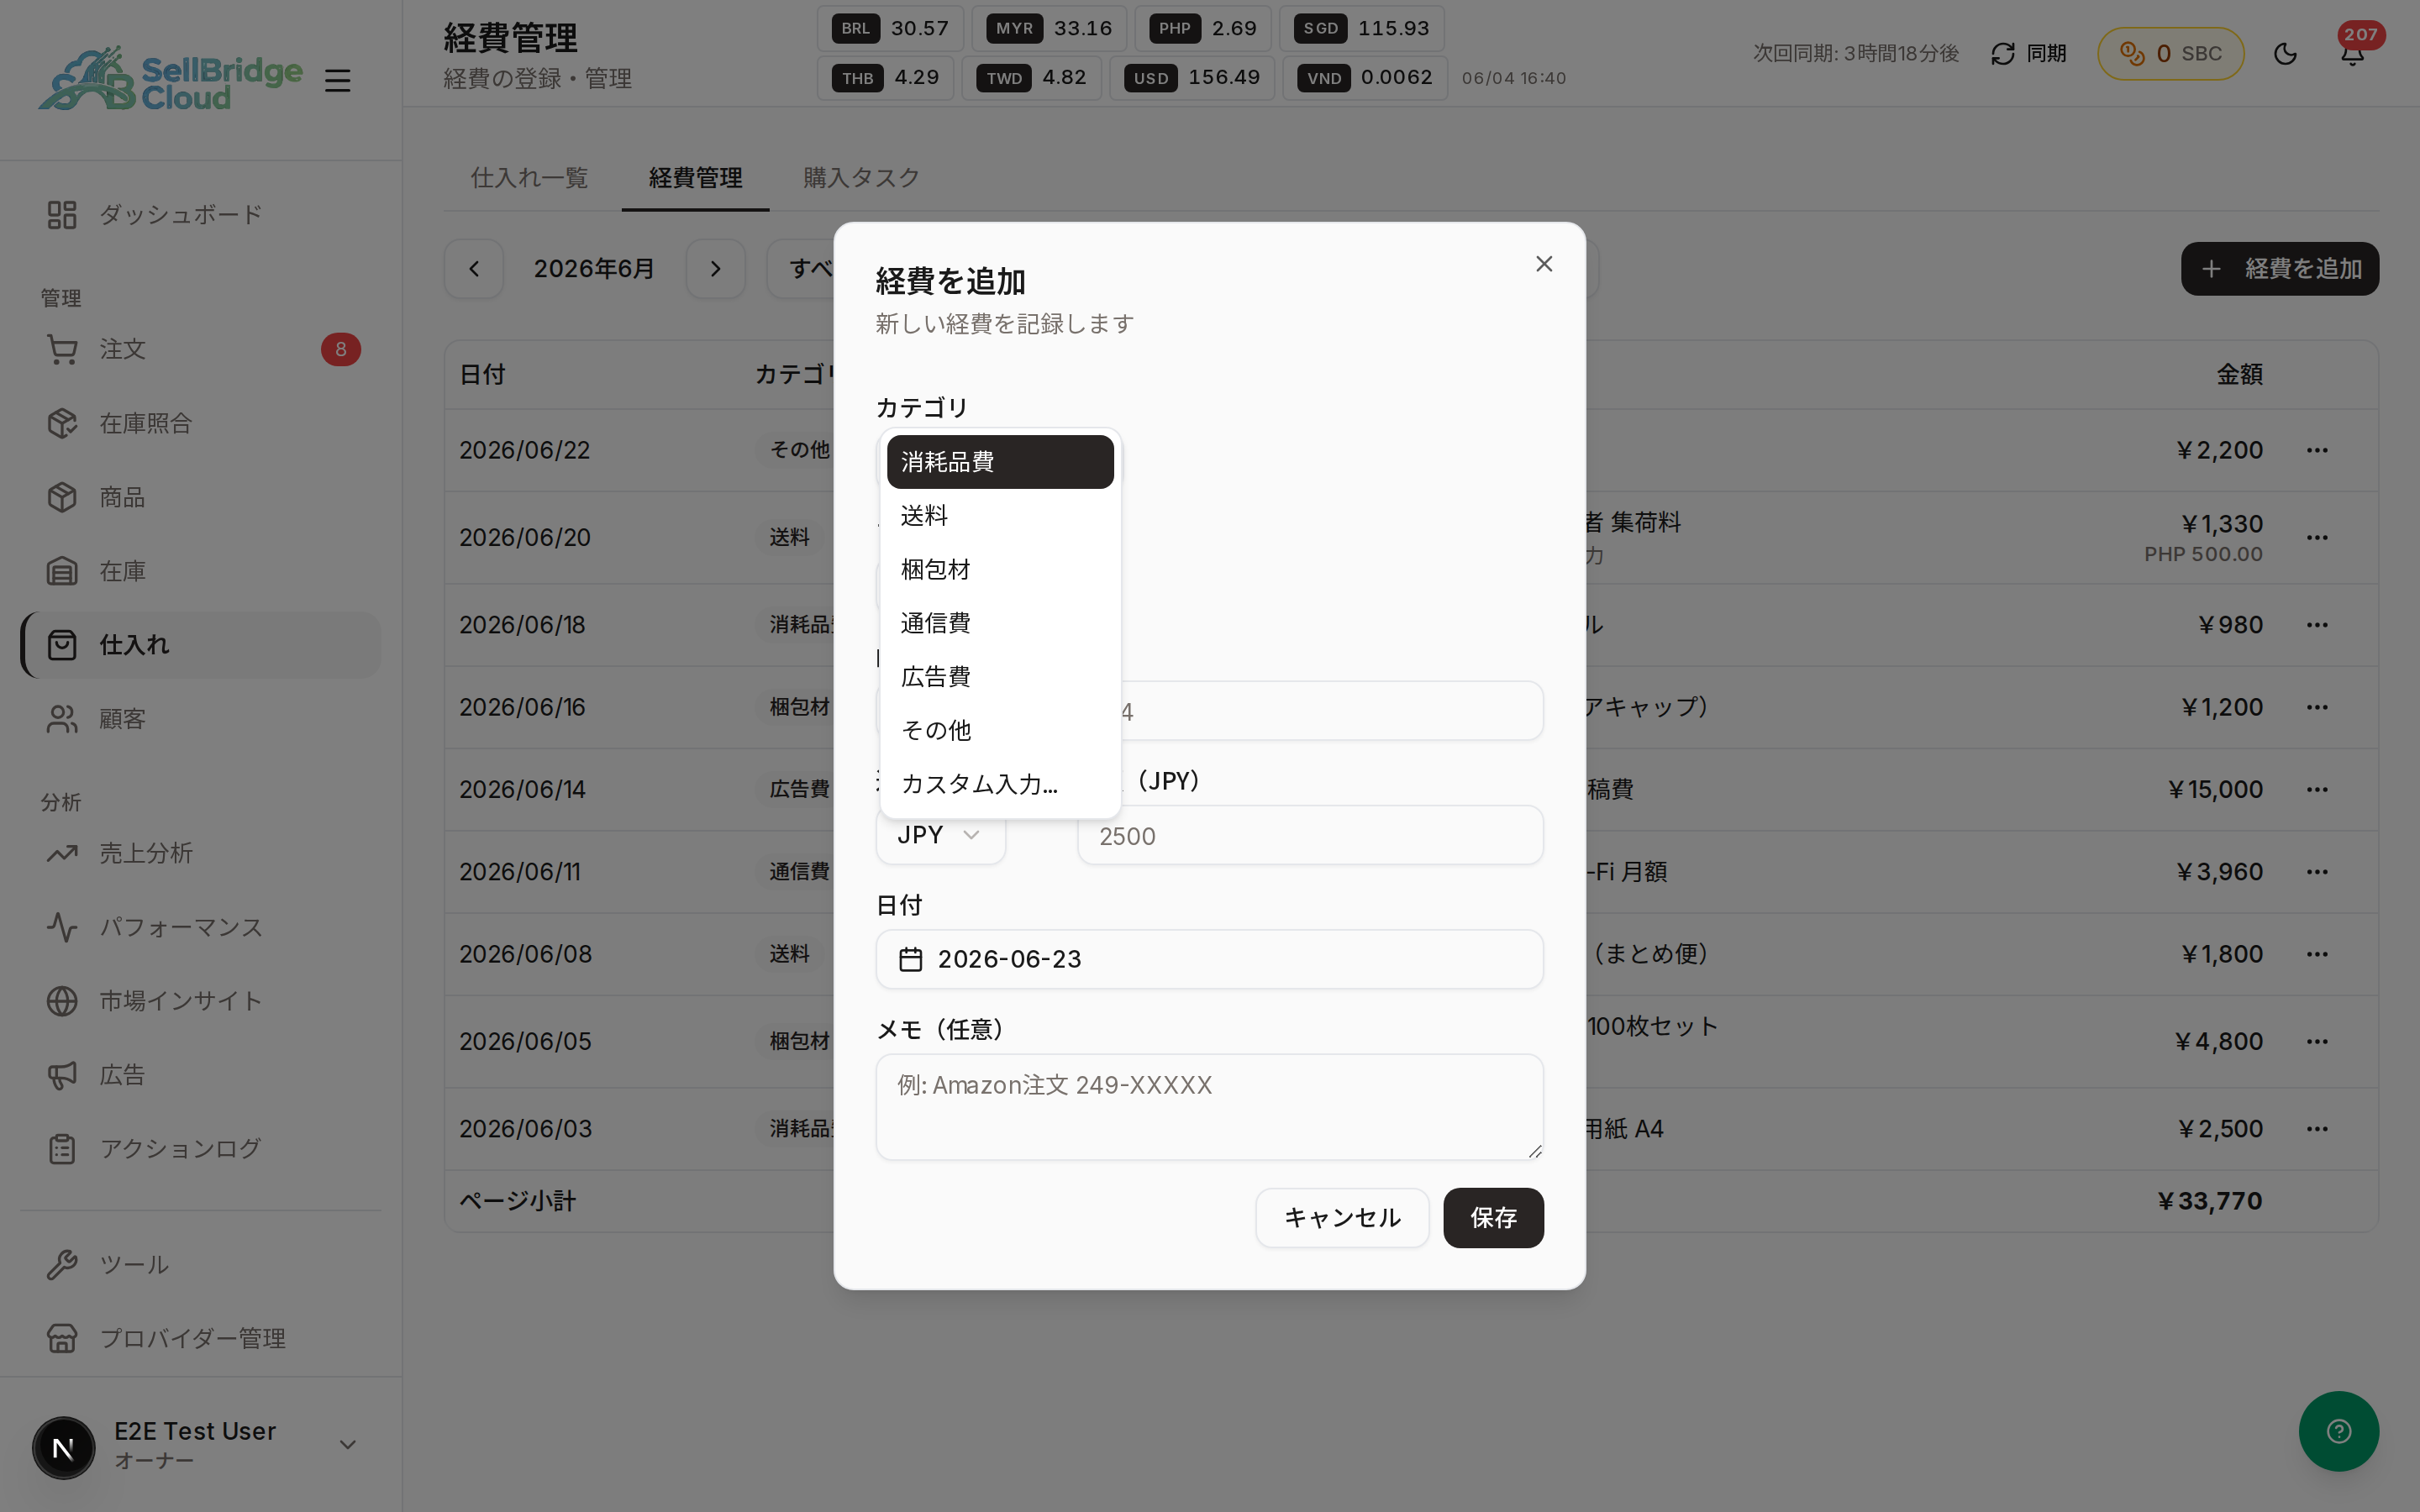
Task: Go to パフォーマンス page
Action: click(x=200, y=927)
